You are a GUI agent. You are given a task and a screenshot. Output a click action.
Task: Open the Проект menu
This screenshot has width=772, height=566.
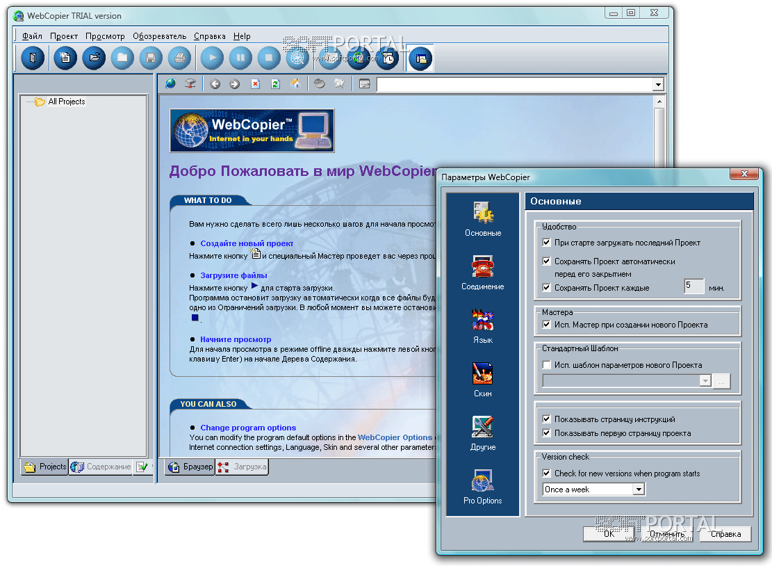coord(64,36)
